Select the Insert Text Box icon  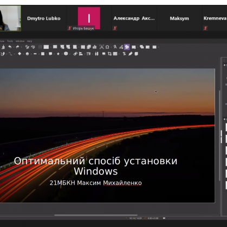pos(102,47)
